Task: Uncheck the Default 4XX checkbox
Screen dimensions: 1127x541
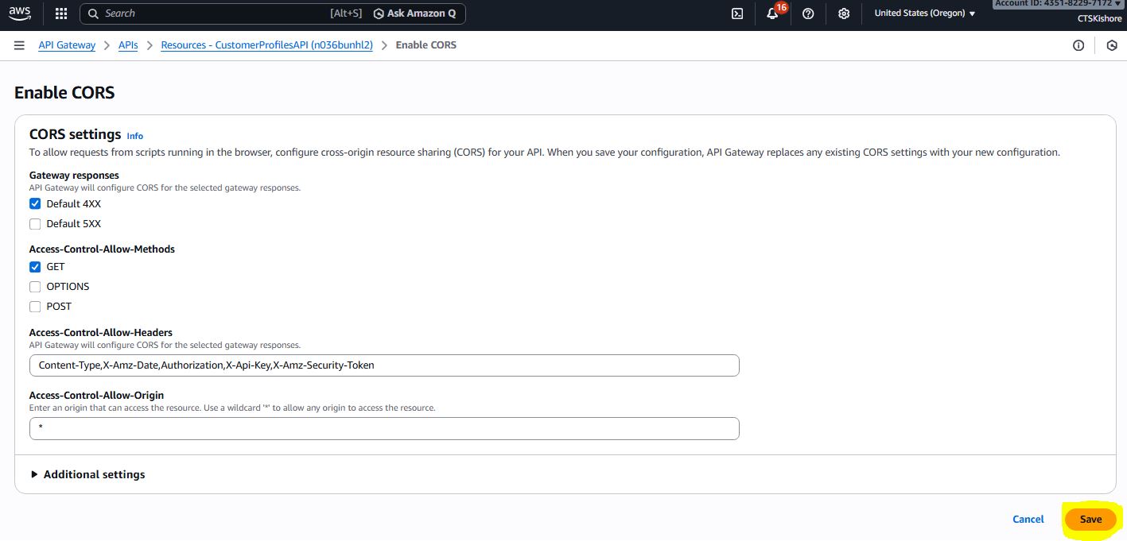Action: coord(35,204)
